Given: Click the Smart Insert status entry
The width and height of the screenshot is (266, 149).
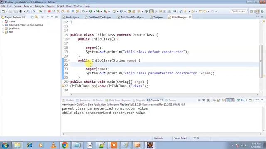Looking at the screenshot, I should 180,138.
